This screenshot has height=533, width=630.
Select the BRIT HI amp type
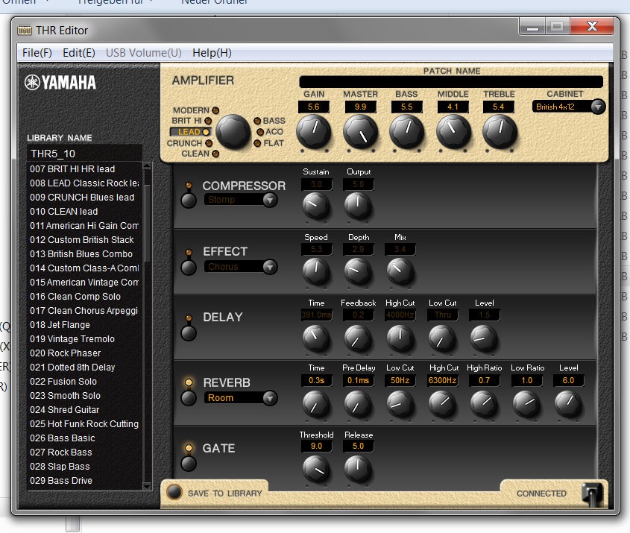click(x=192, y=121)
